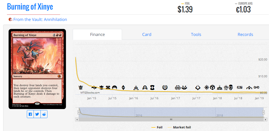Click the set symbol beside From the Vault

[10, 19]
